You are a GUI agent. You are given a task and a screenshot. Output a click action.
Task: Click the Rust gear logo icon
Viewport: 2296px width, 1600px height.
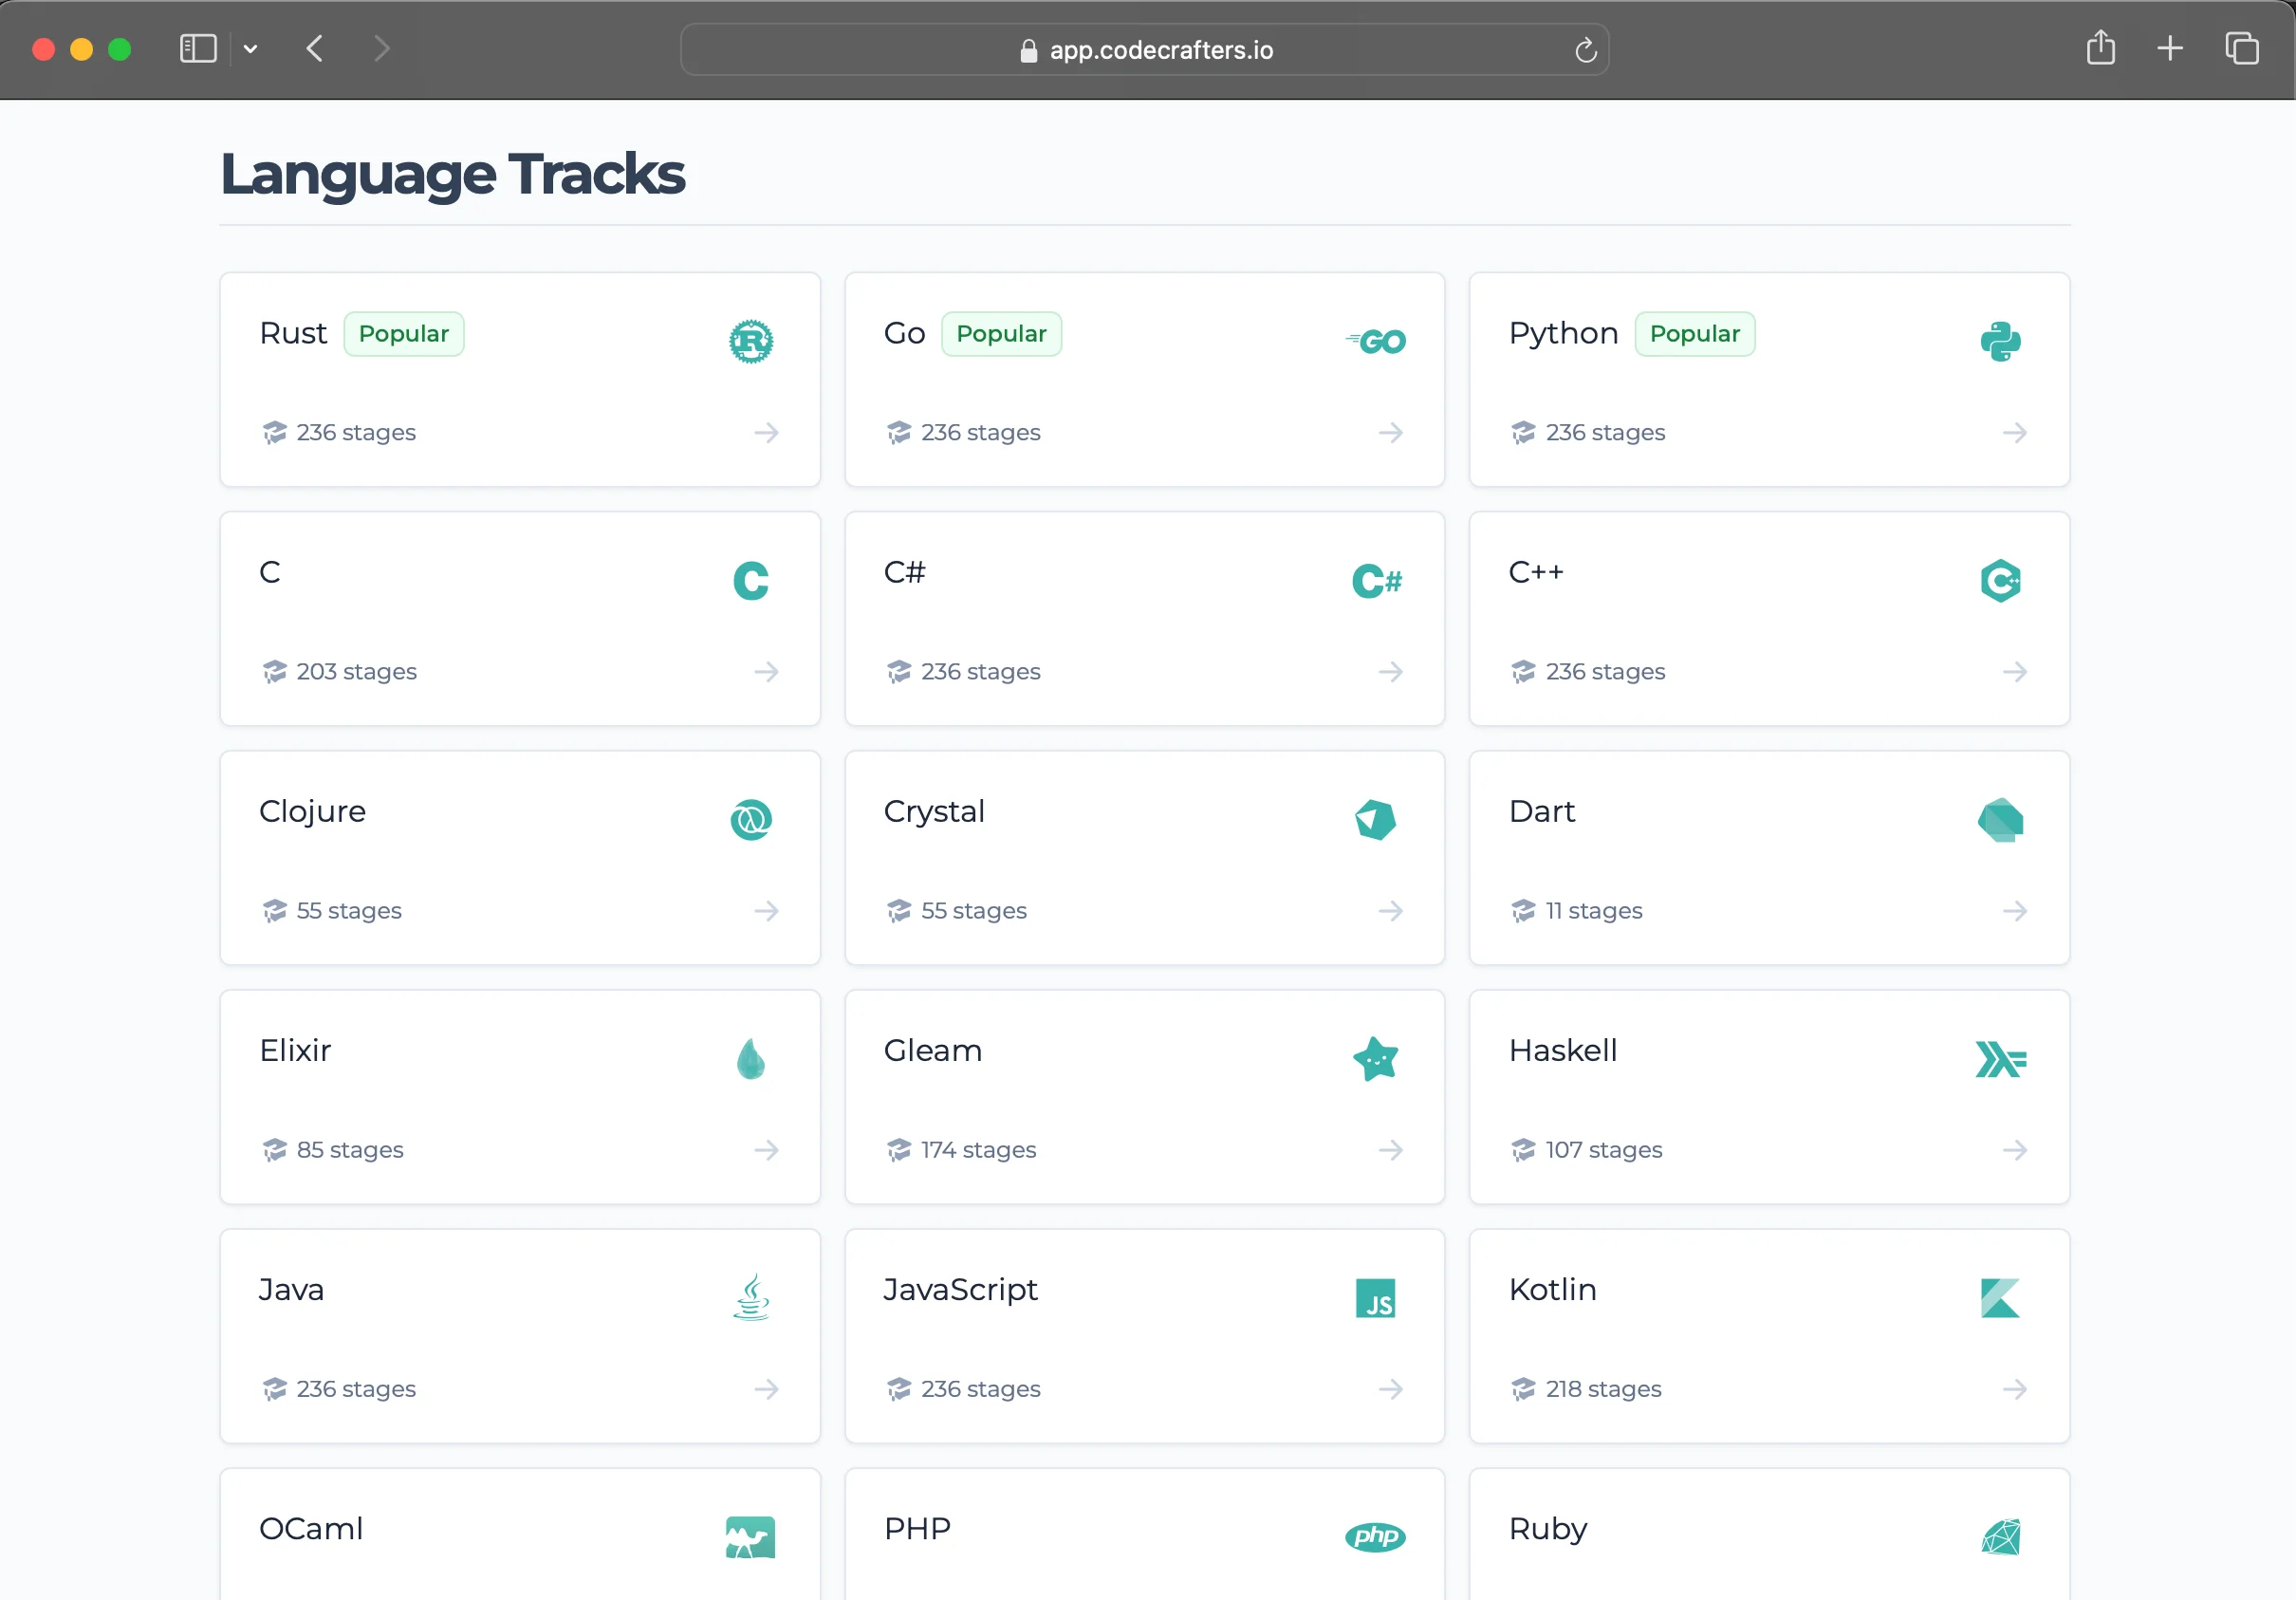[751, 341]
